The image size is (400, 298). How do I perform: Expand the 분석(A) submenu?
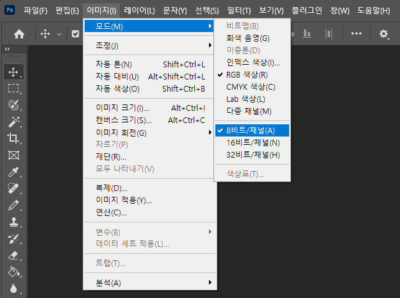tap(149, 283)
